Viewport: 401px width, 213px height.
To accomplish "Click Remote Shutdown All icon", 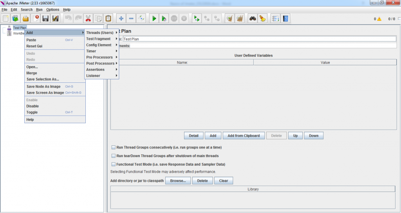I will 217,19.
